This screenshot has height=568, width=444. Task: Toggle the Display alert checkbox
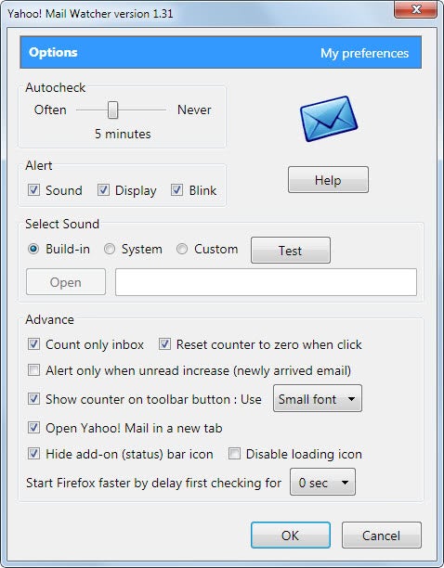point(103,190)
